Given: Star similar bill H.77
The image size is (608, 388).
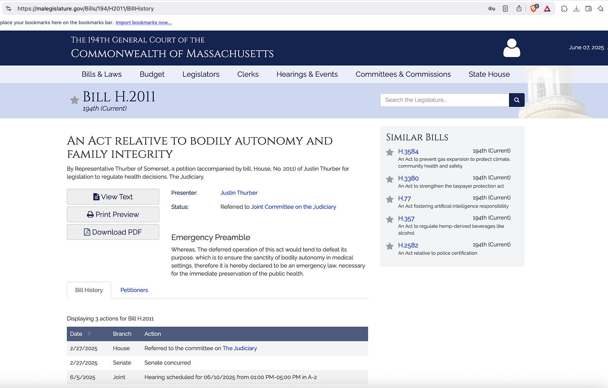Looking at the screenshot, I should pyautogui.click(x=390, y=199).
